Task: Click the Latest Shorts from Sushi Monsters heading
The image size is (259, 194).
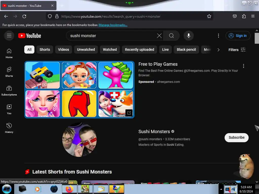Action: (72, 172)
